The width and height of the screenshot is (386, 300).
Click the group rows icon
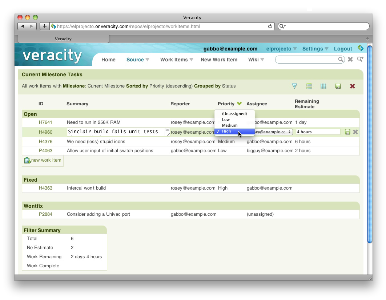tap(309, 86)
